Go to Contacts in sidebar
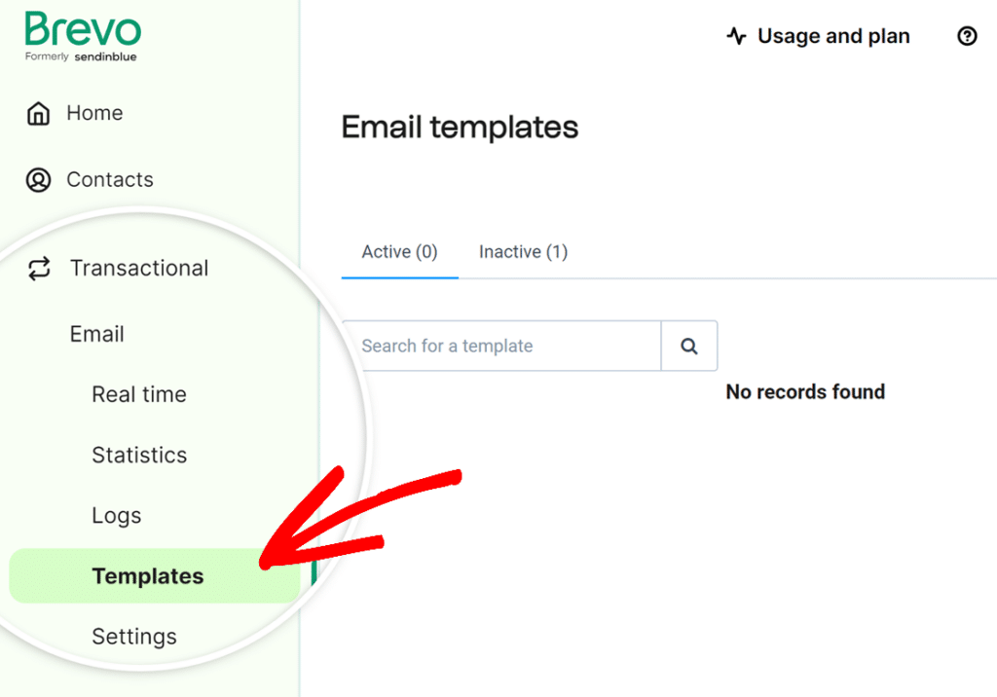The height and width of the screenshot is (697, 997). [x=110, y=180]
